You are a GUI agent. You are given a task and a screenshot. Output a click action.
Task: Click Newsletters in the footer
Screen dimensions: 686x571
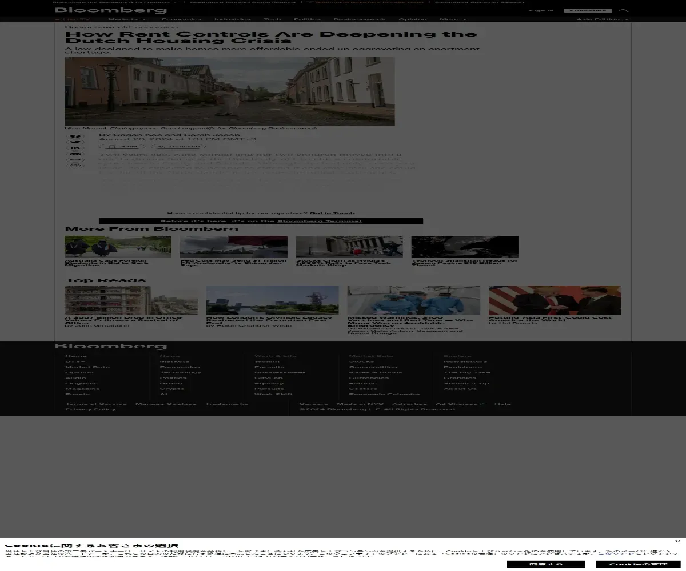click(465, 361)
